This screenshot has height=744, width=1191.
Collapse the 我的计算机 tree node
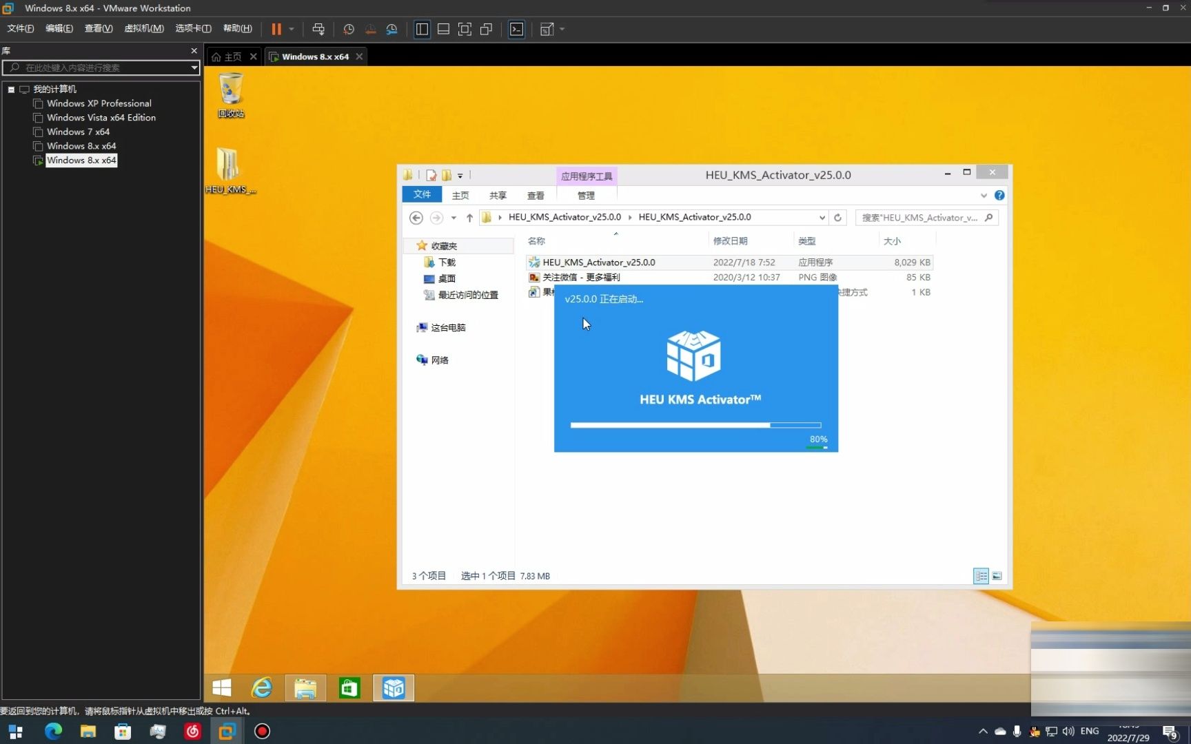(x=11, y=90)
